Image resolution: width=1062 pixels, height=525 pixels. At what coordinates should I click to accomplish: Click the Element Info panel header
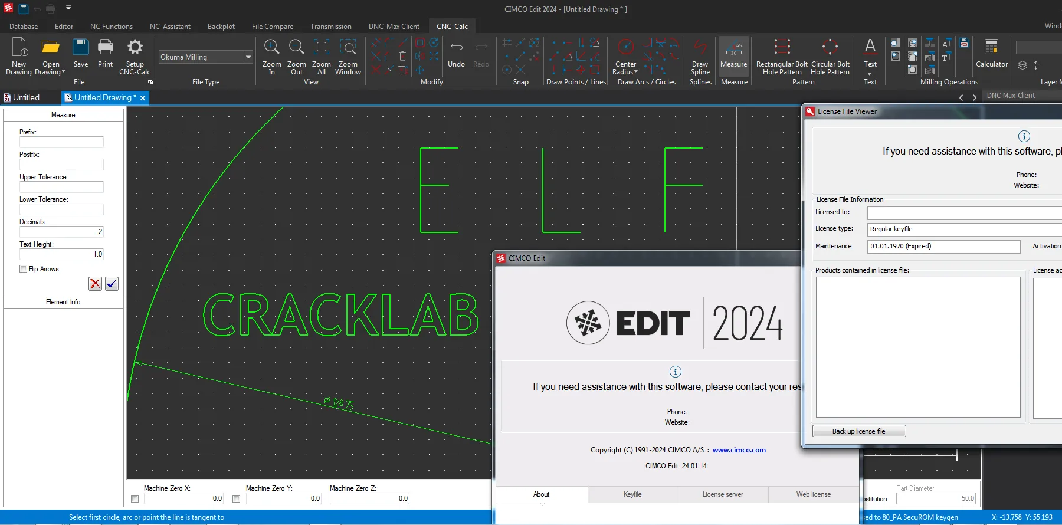(63, 302)
